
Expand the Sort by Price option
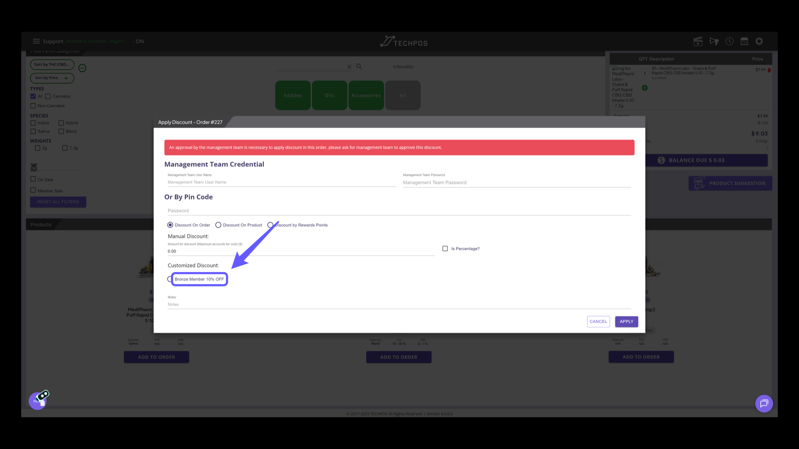click(x=52, y=78)
